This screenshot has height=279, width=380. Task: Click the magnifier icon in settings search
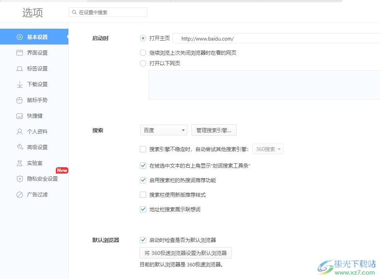(74, 12)
